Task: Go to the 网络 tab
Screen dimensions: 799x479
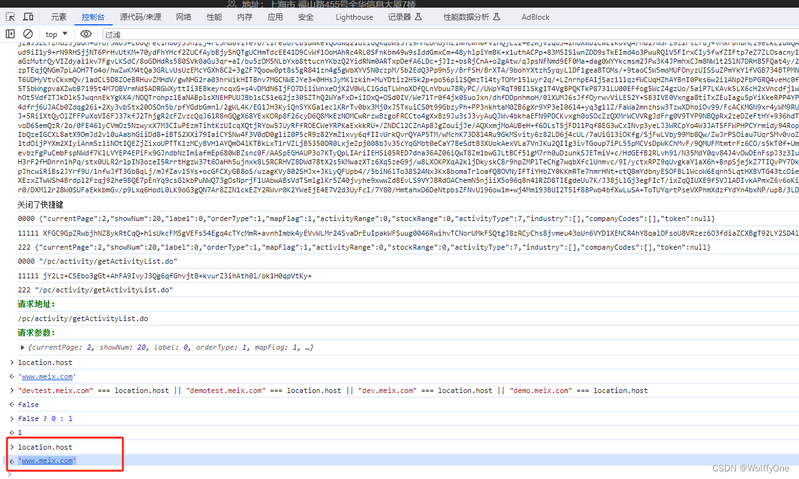Action: coord(183,17)
